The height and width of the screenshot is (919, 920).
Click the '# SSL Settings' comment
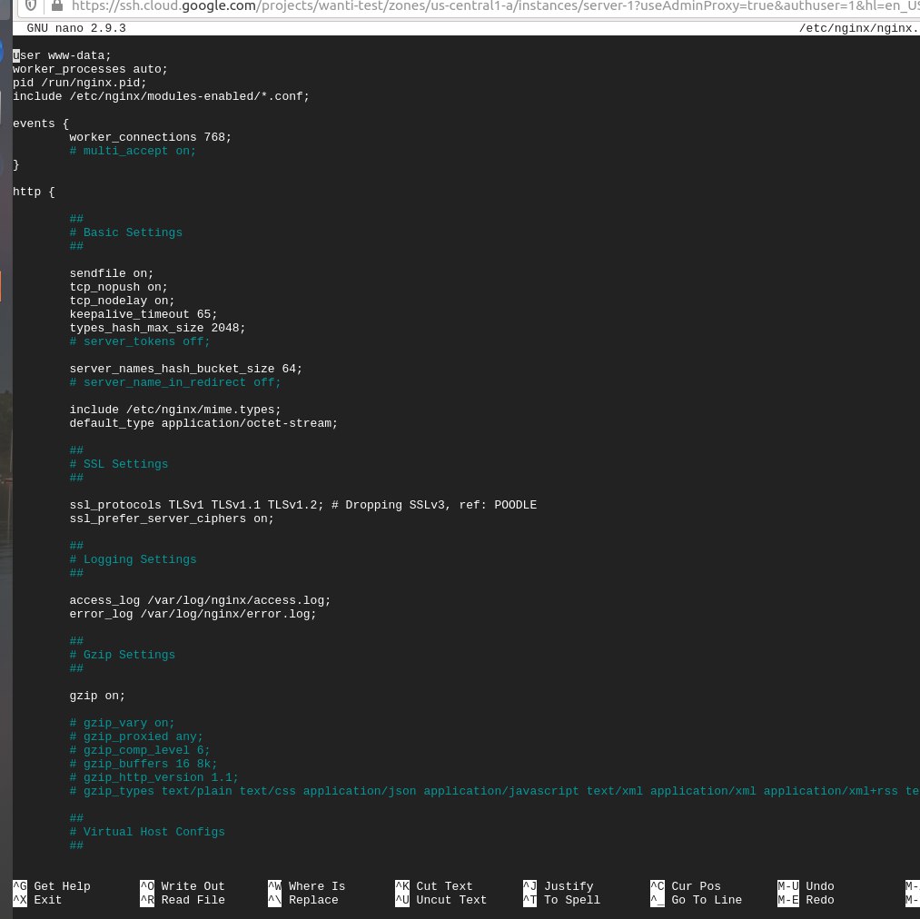point(119,464)
